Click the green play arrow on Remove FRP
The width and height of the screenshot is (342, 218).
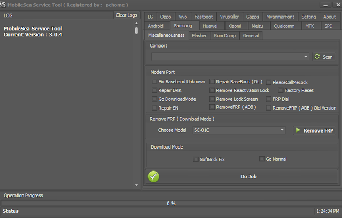point(298,130)
